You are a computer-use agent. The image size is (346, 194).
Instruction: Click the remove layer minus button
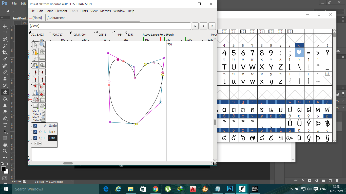coord(36,143)
